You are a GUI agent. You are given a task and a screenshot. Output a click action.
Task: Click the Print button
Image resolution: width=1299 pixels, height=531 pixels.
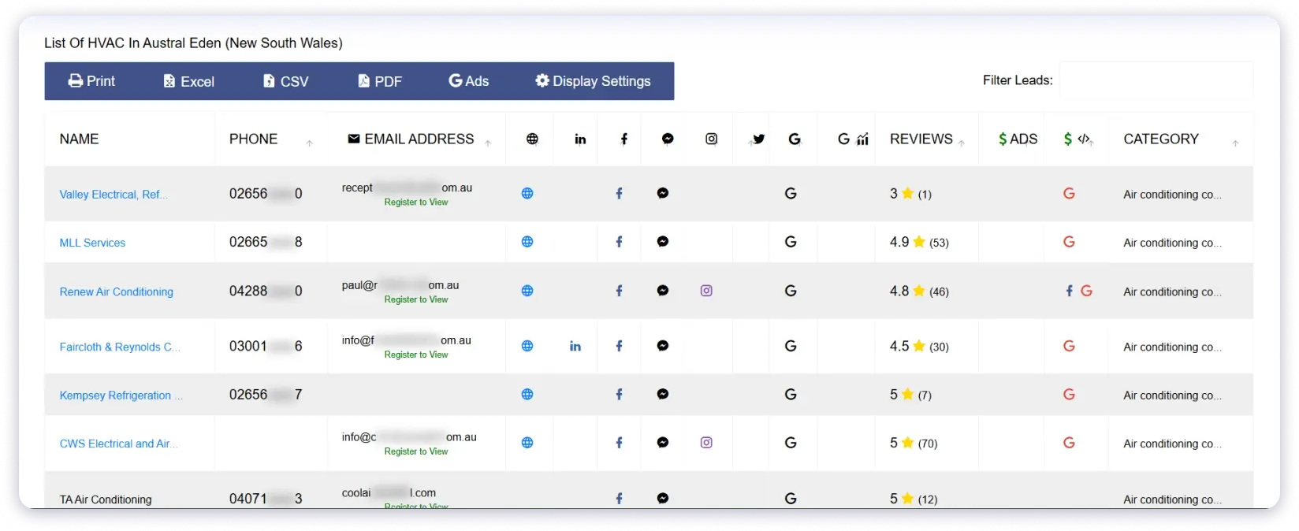[91, 81]
